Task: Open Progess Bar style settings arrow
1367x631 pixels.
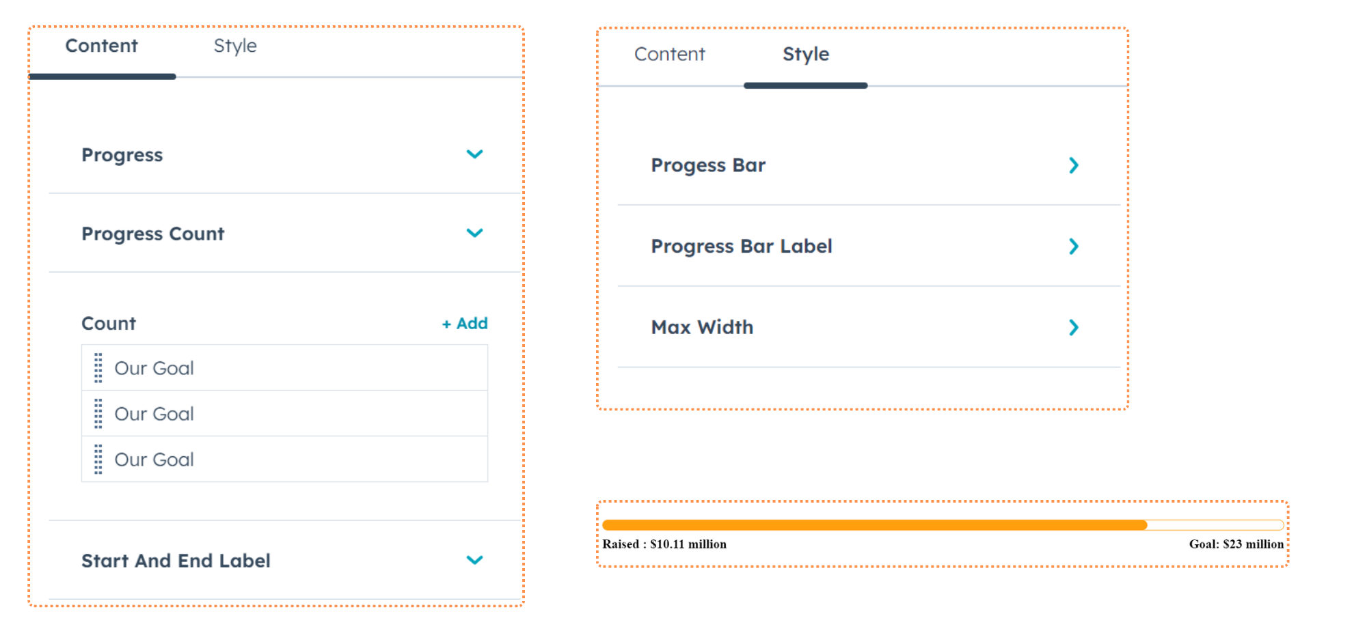Action: [x=1073, y=165]
